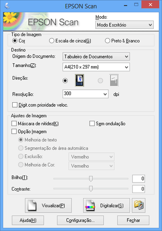Image resolution: width=162 pixels, height=231 pixels.
Task: Click the EPSON Scan flower logo banner
Action: [x=42, y=22]
